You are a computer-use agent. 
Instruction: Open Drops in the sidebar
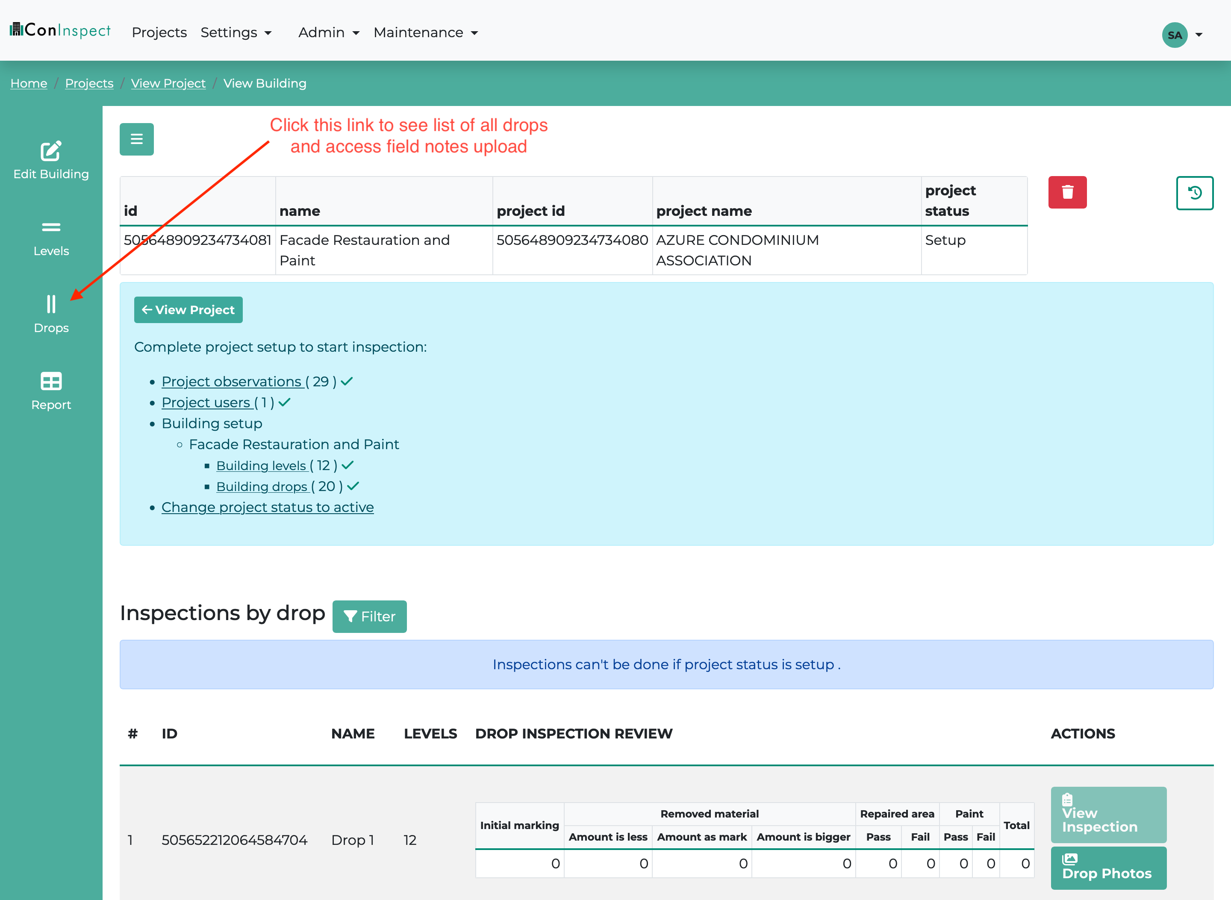pyautogui.click(x=51, y=315)
